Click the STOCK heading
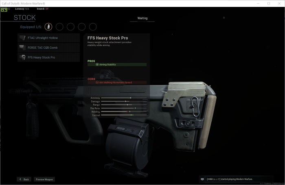Screen dimensions: 285x185 pyautogui.click(x=25, y=17)
